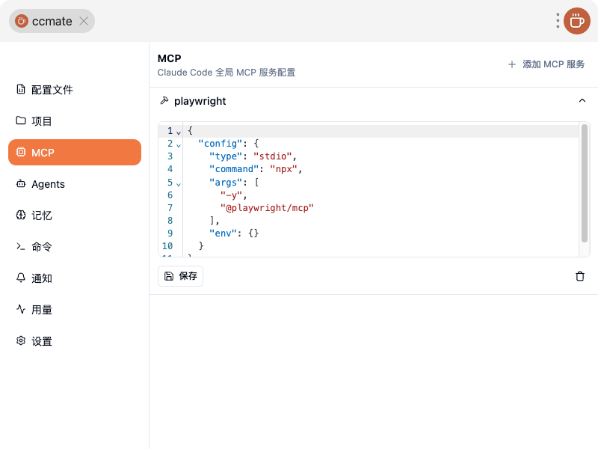Click the "@playwright/mcp" string in editor
This screenshot has height=449, width=598.
tap(267, 208)
